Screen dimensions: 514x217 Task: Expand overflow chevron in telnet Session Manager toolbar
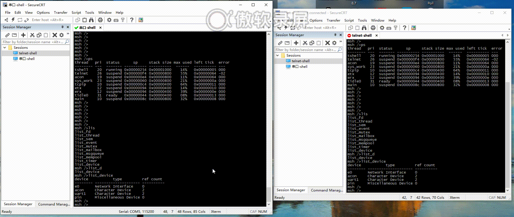pyautogui.click(x=340, y=41)
